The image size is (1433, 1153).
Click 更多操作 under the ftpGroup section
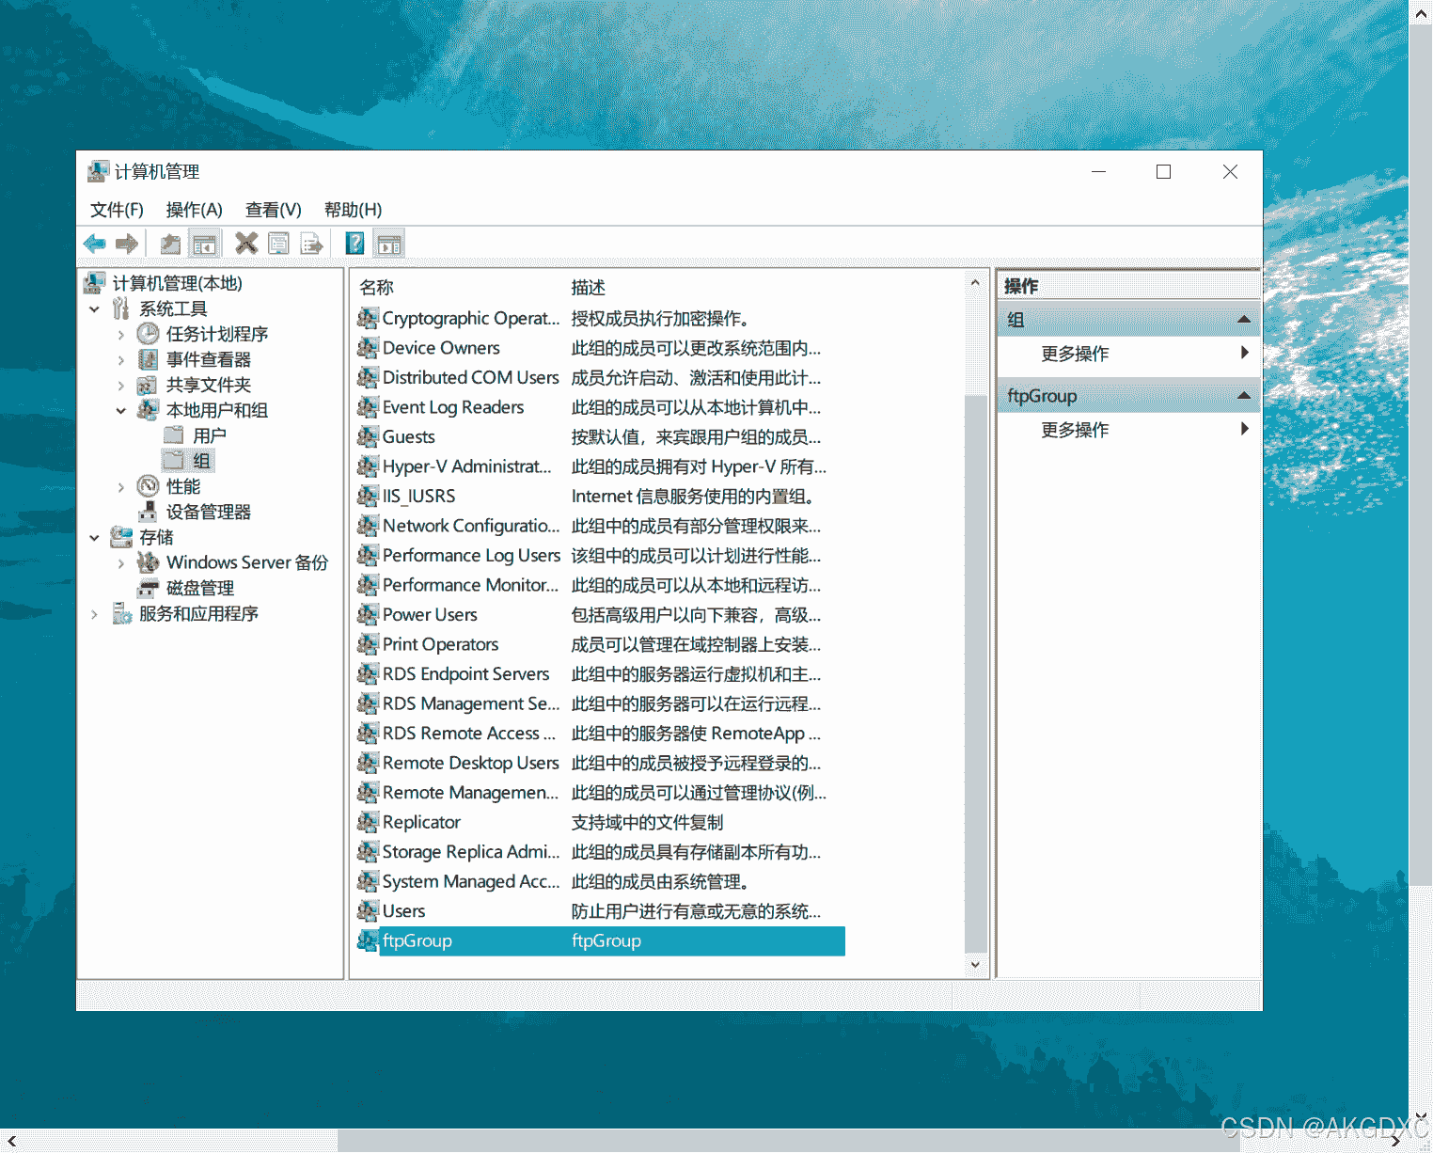pyautogui.click(x=1075, y=430)
